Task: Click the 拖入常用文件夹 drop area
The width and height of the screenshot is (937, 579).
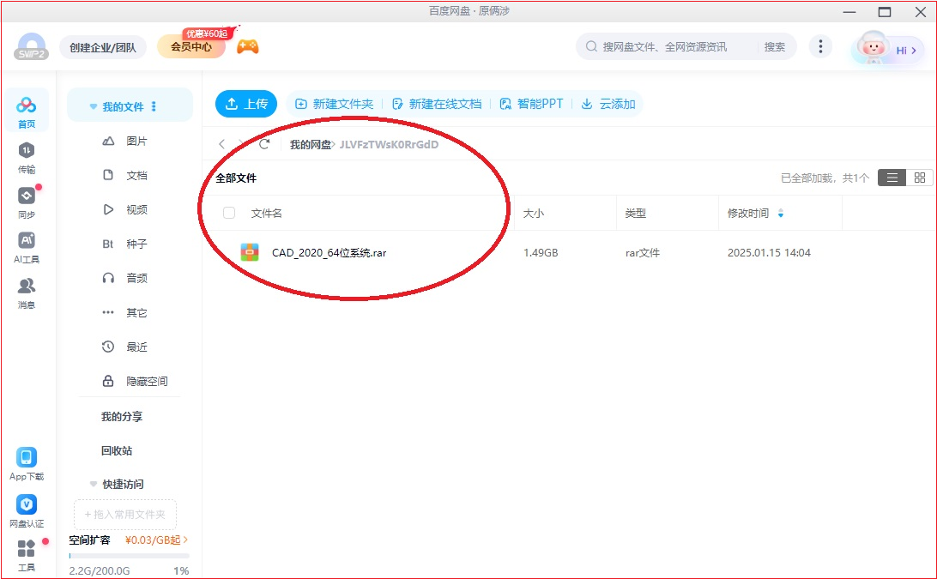Action: (125, 514)
